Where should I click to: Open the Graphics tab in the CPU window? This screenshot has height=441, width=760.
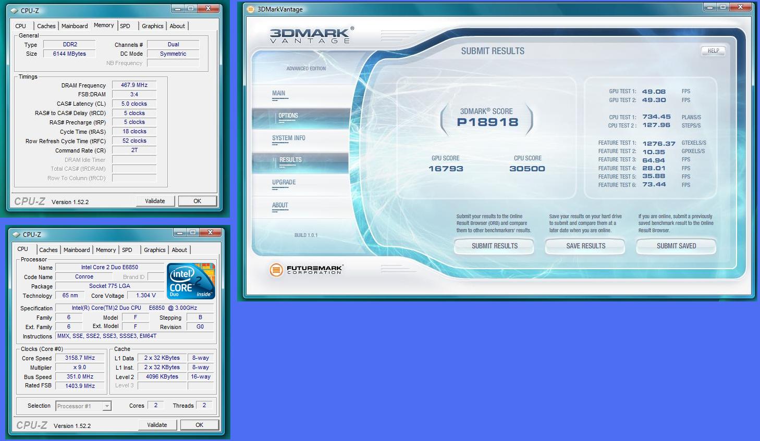coord(155,250)
